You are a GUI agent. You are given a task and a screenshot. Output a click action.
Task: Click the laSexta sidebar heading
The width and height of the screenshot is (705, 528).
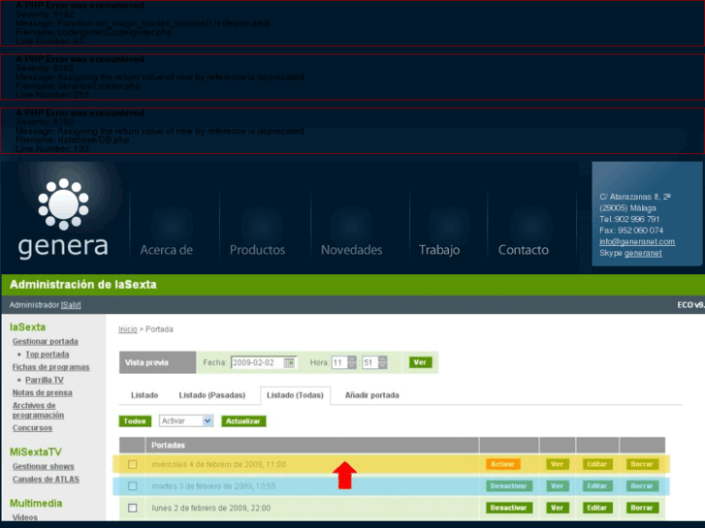(27, 327)
